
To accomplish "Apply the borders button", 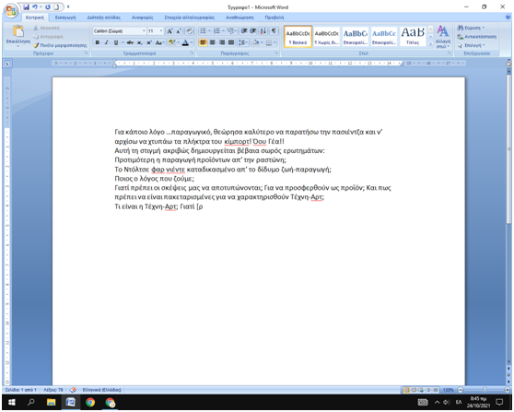I will 269,42.
